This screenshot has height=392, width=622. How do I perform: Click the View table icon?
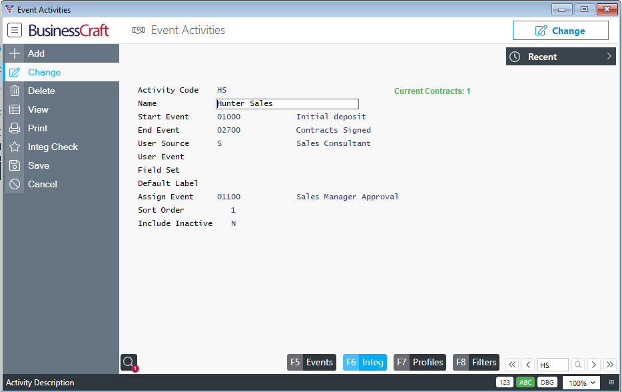[15, 109]
